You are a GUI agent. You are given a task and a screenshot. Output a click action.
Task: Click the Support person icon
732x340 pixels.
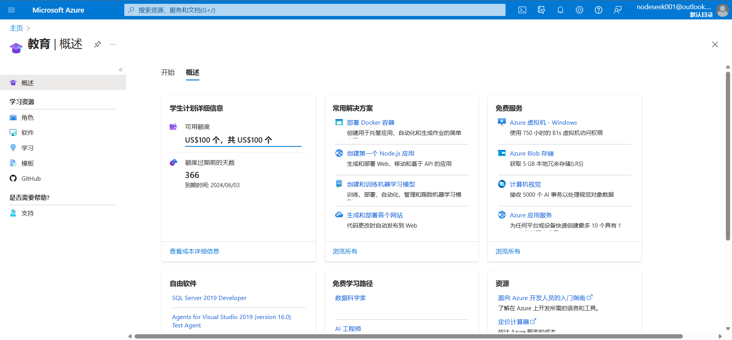point(13,213)
